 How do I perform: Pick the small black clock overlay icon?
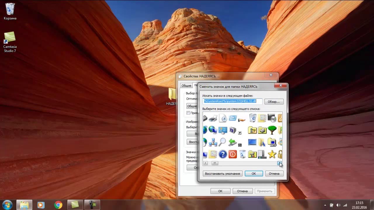[x=240, y=145]
